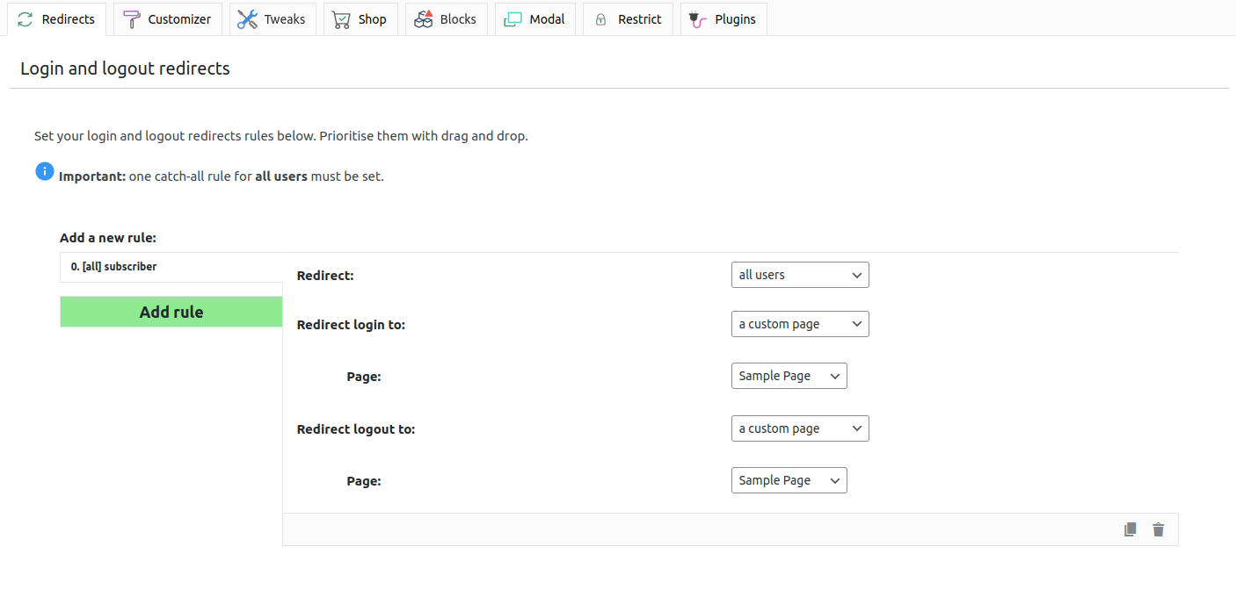
Task: Open the Redirect 'all users' dropdown
Action: pyautogui.click(x=800, y=275)
